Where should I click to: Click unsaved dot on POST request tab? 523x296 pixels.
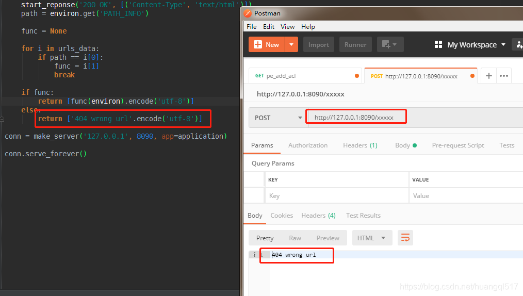click(x=472, y=76)
